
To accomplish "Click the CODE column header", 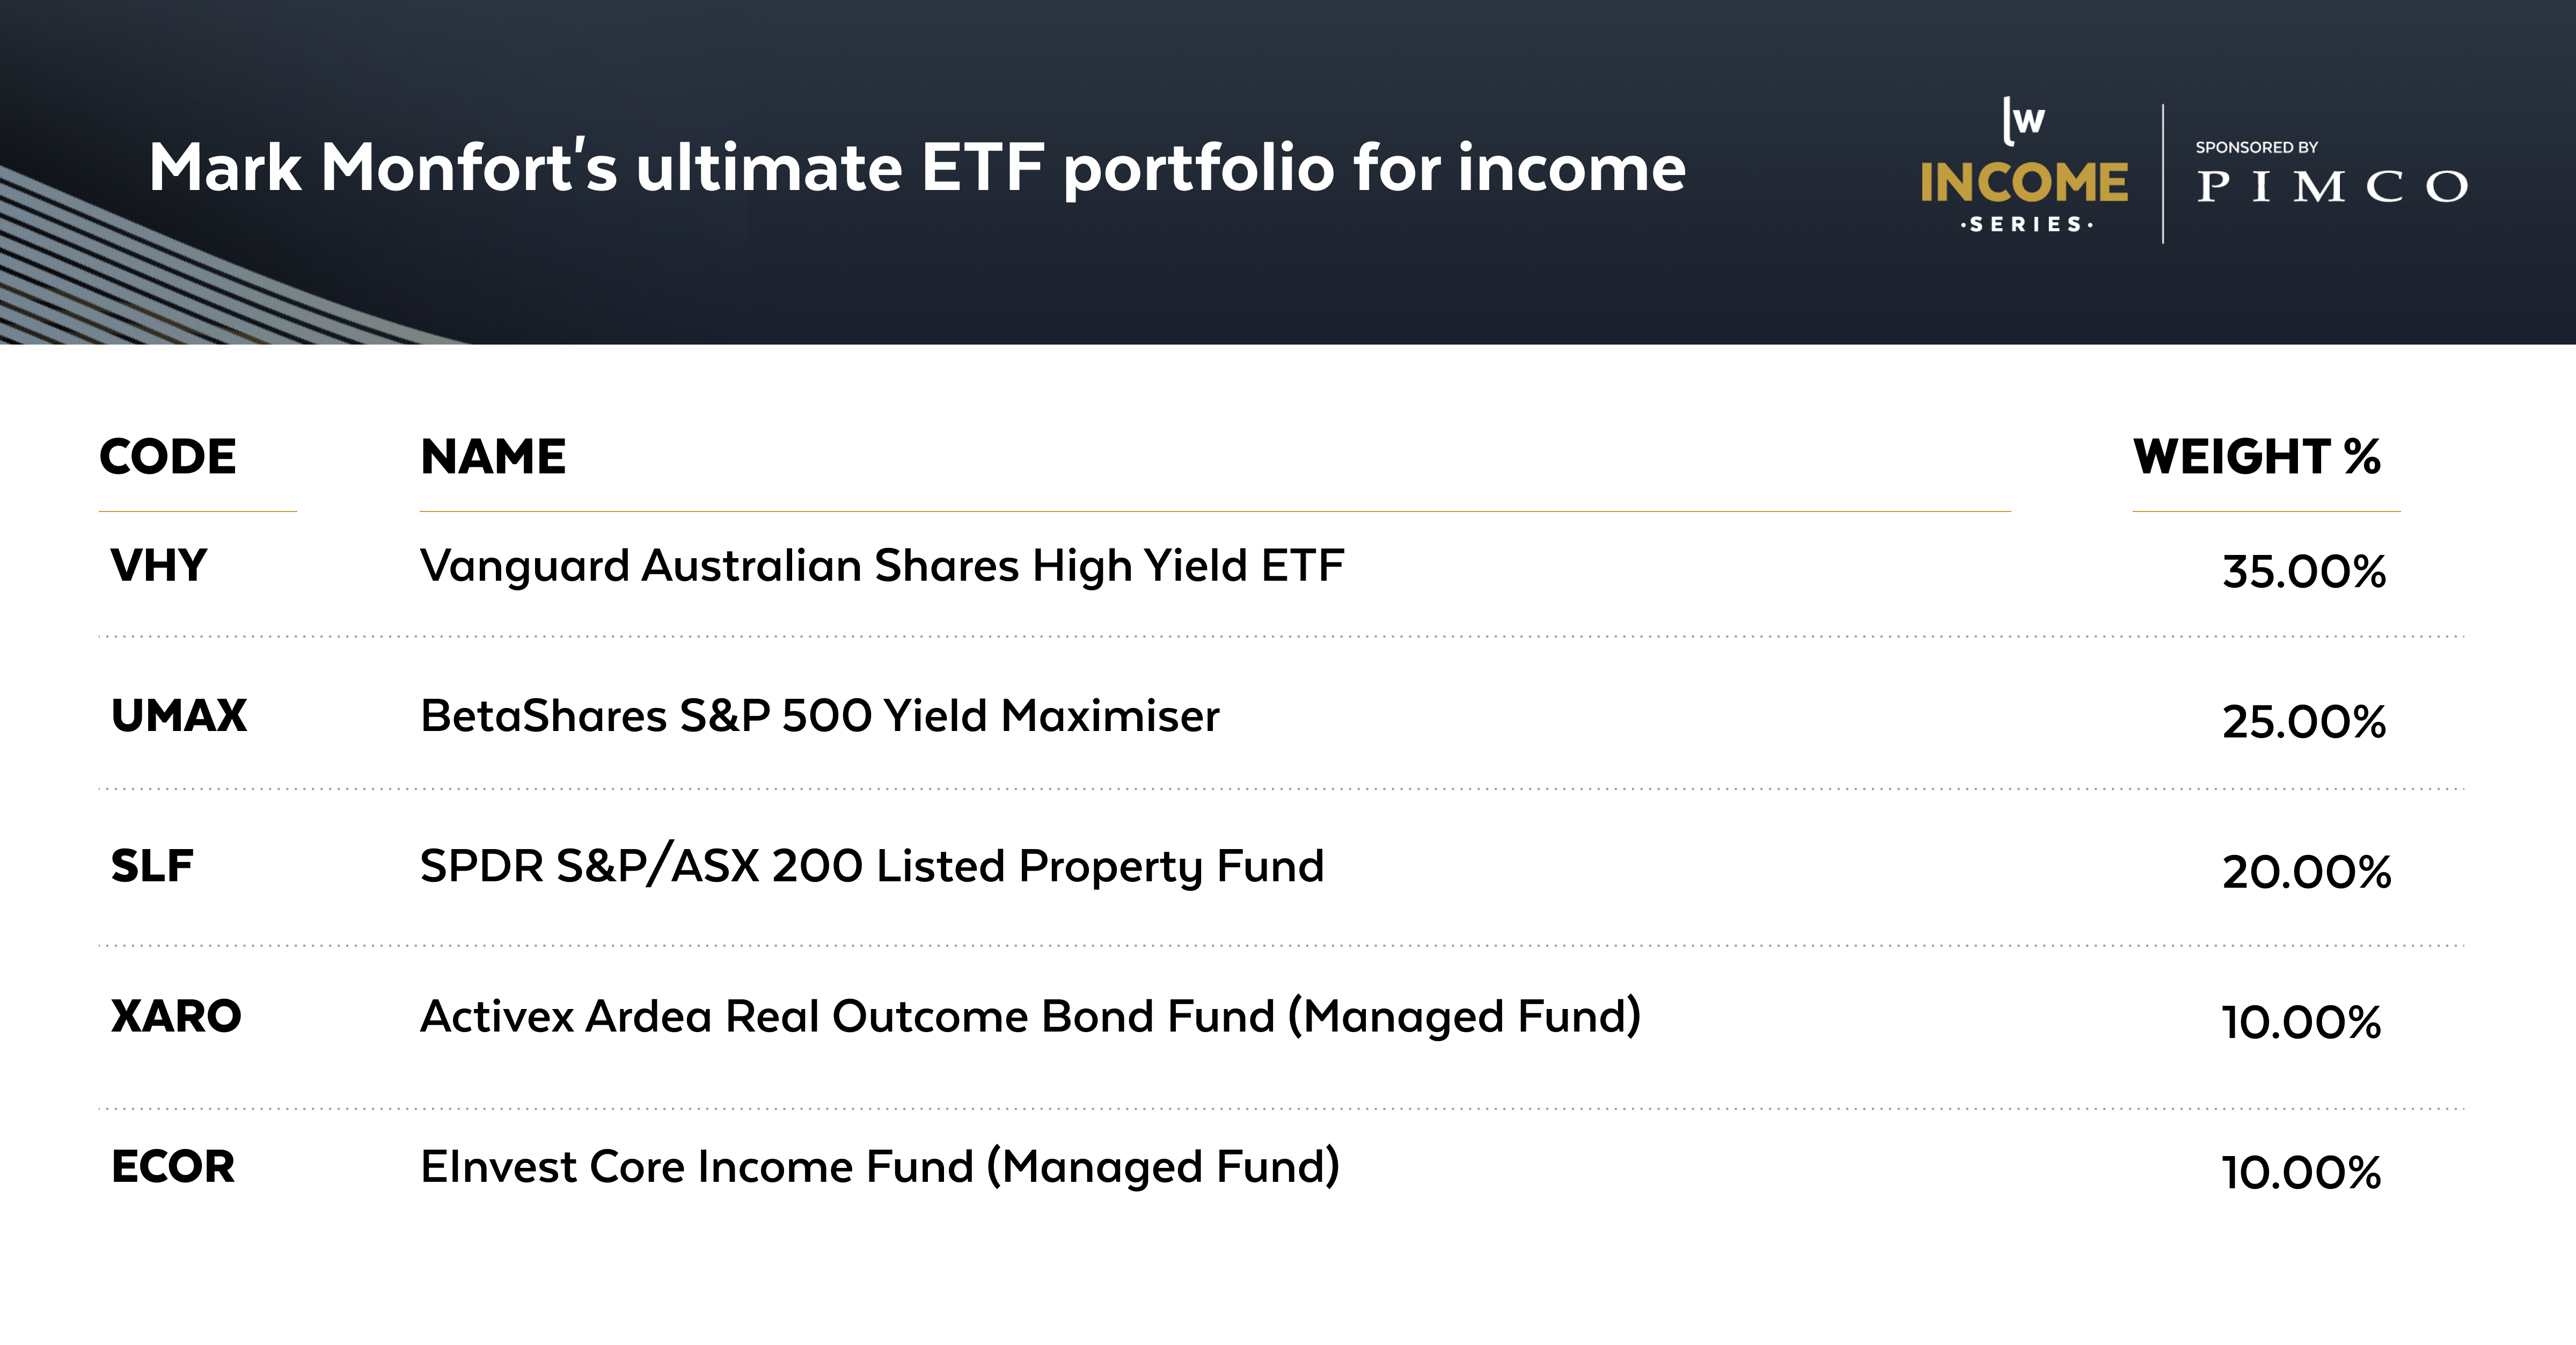I will tap(167, 457).
